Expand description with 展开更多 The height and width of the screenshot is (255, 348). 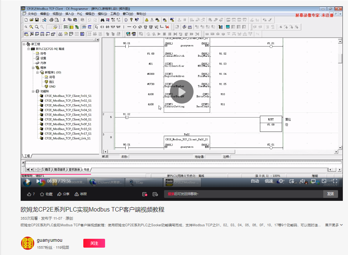[x=334, y=225]
